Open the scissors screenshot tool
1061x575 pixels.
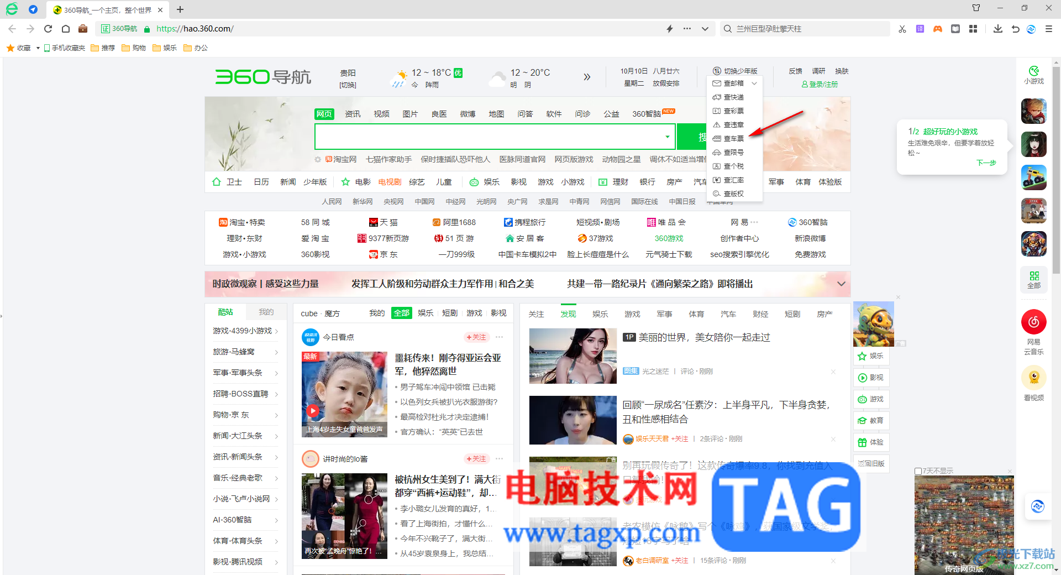(x=902, y=29)
